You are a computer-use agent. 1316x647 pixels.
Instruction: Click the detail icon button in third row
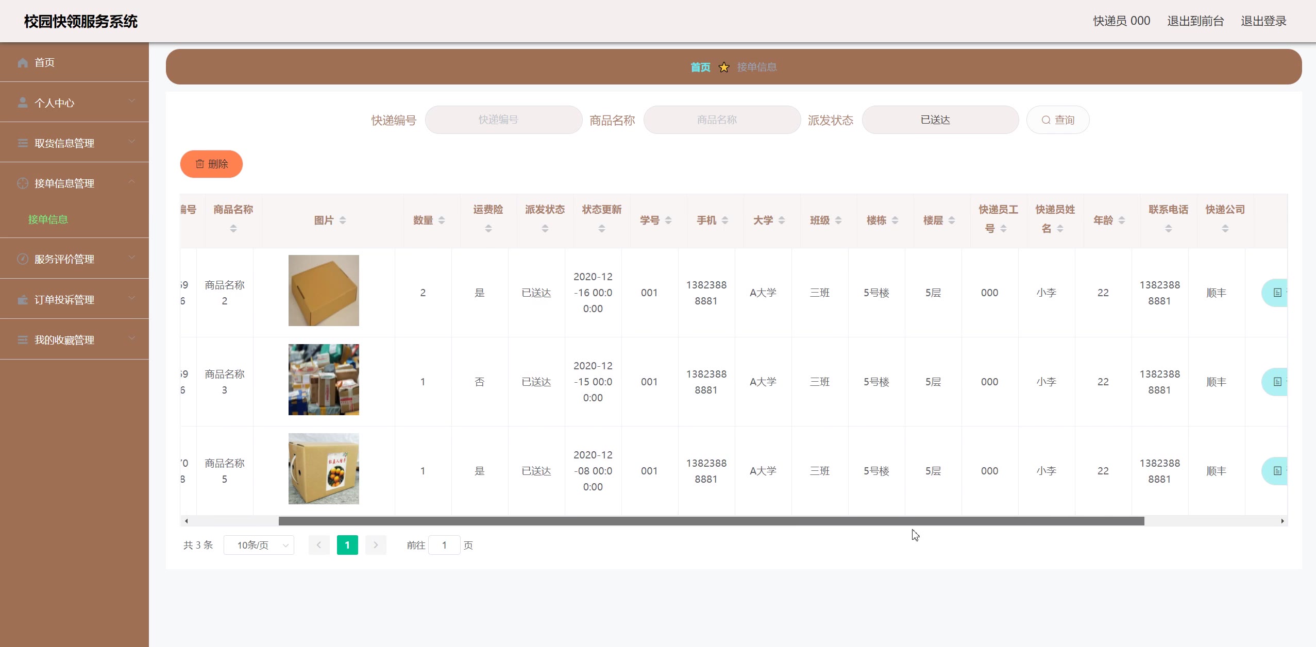(x=1277, y=471)
